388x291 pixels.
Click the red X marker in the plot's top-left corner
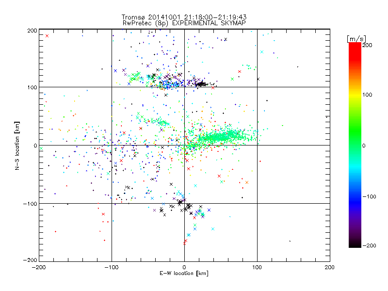[47, 36]
